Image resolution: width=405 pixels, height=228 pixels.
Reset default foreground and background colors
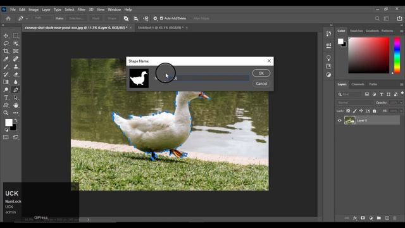(x=6, y=130)
